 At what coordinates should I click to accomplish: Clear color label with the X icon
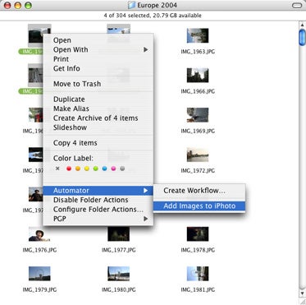pos(57,169)
